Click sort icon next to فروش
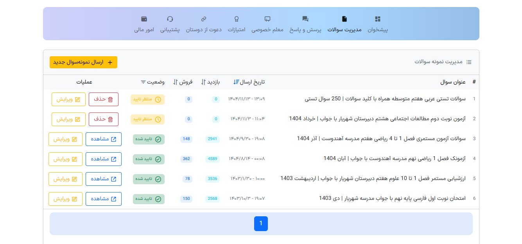This screenshot has height=244, width=522. pos(175,82)
